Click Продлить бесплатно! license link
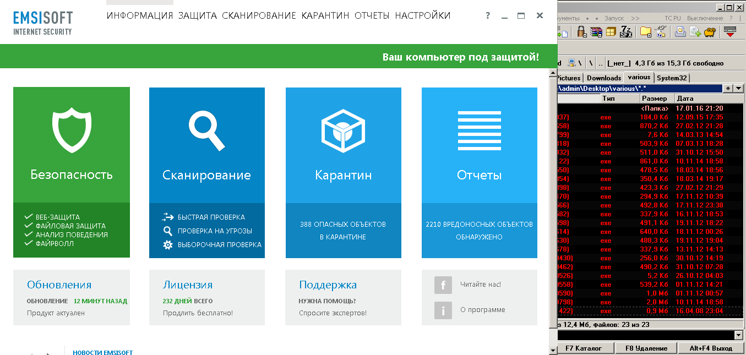The image size is (746, 355). [x=198, y=313]
